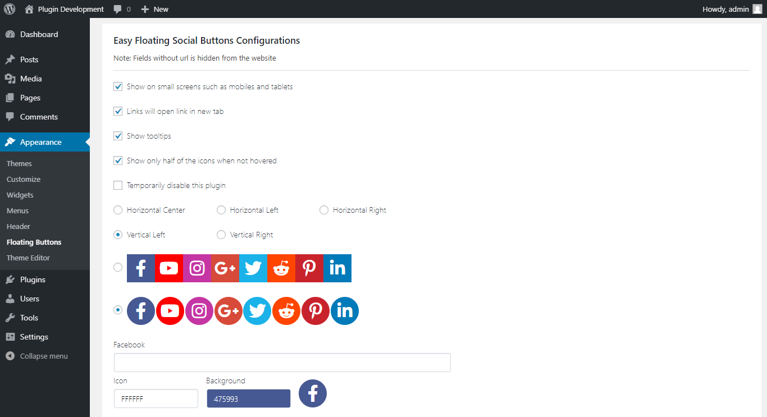767x417 pixels.
Task: Click the Facebook URL input field
Action: pyautogui.click(x=282, y=363)
